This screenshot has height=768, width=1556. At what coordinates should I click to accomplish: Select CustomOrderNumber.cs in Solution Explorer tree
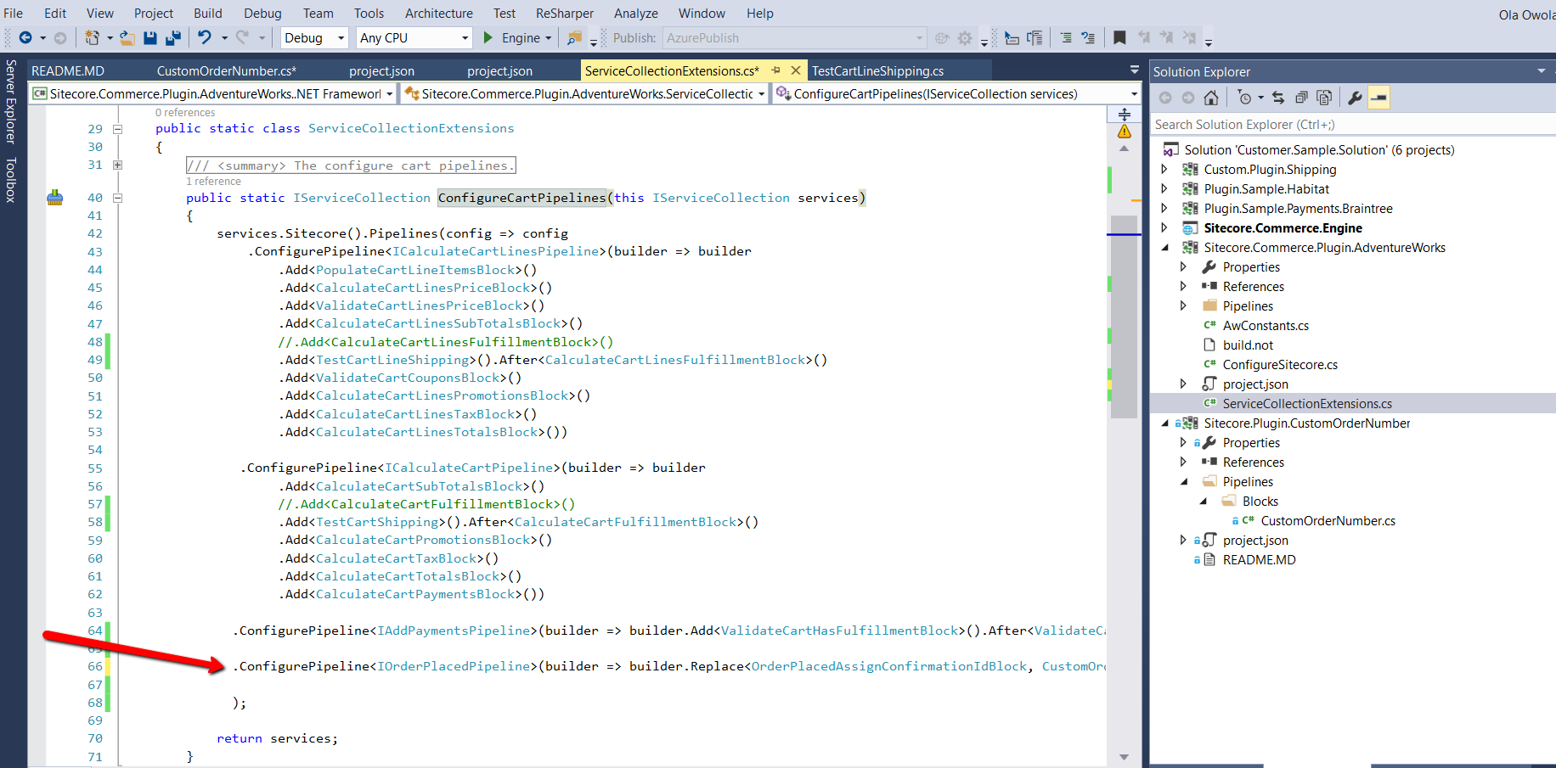click(x=1328, y=520)
